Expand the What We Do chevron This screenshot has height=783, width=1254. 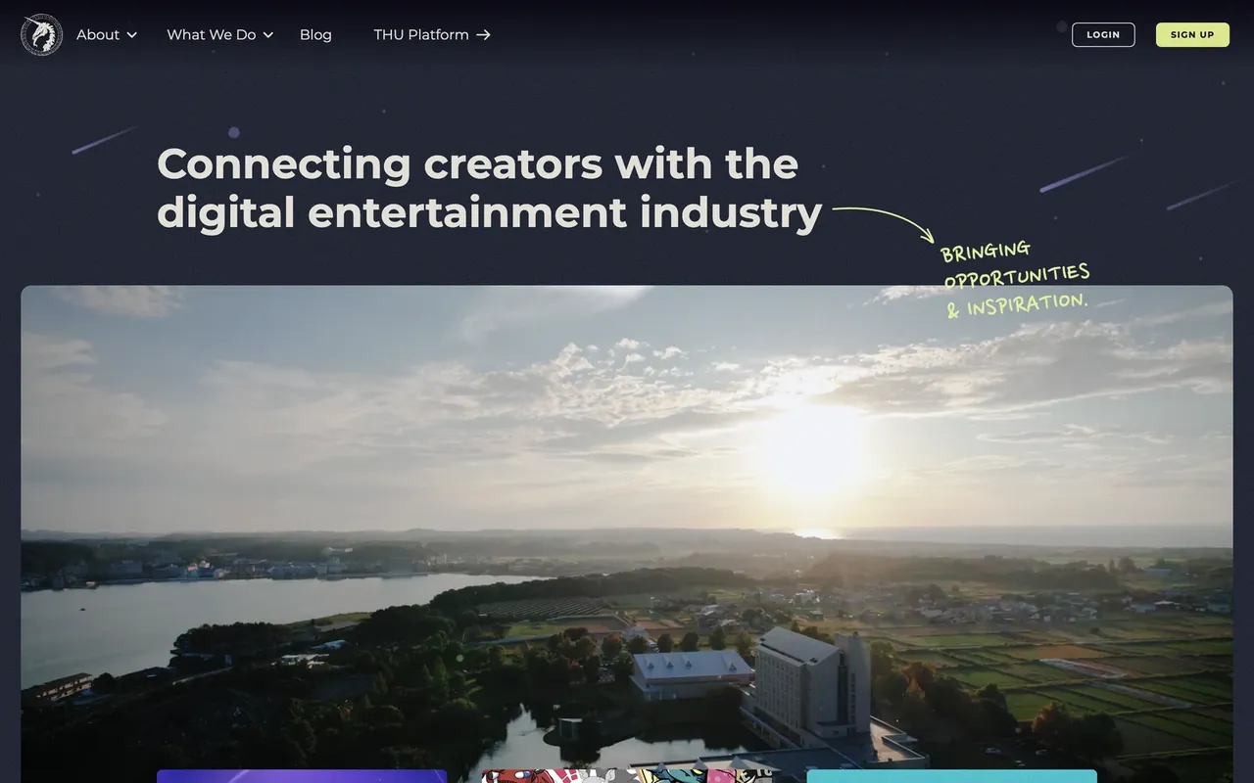267,35
